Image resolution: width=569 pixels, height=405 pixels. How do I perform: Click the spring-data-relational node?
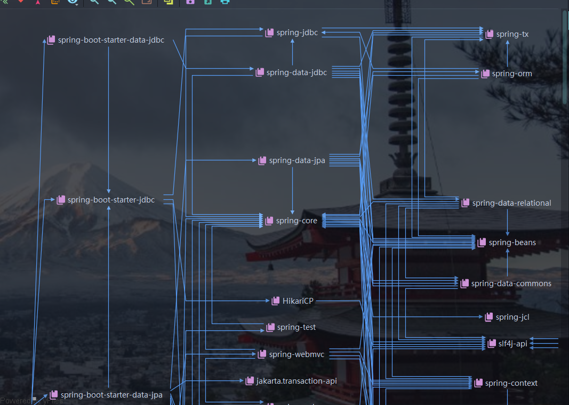click(506, 203)
